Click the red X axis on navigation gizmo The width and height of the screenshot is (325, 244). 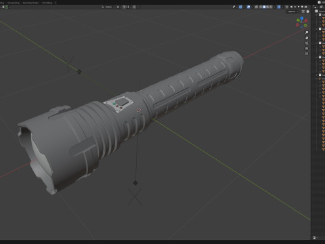306,20
